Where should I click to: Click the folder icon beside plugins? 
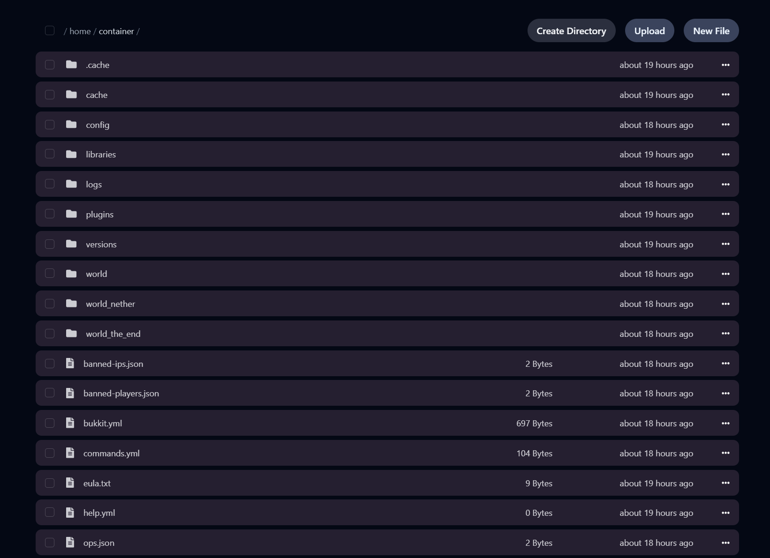pyautogui.click(x=70, y=214)
